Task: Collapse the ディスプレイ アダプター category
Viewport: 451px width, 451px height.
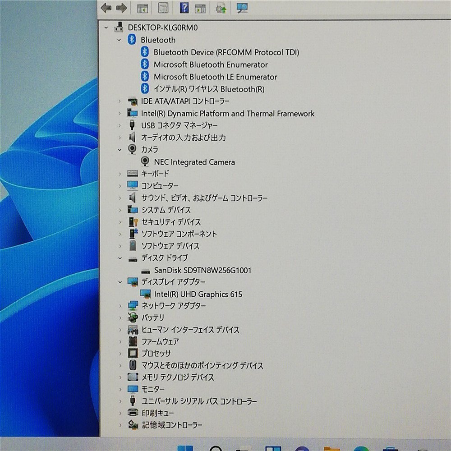Action: (120, 282)
